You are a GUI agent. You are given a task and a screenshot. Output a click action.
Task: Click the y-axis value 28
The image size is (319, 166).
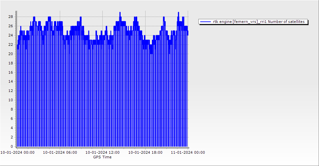click(11, 17)
